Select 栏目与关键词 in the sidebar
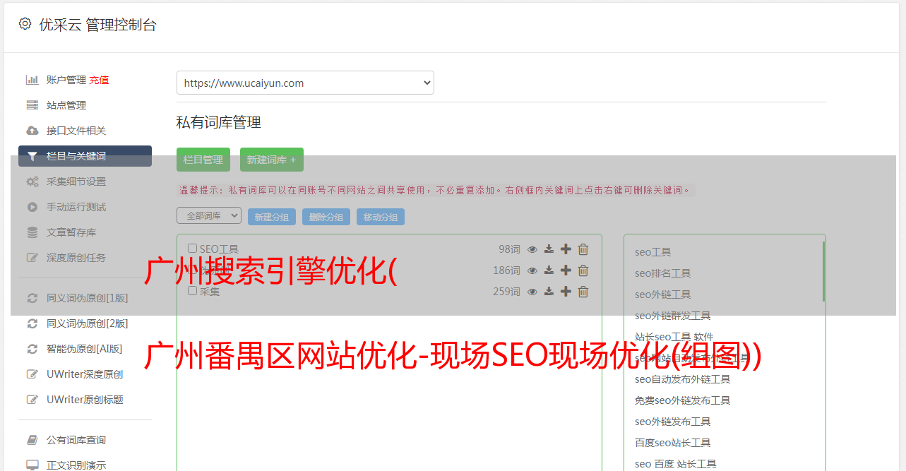 [x=85, y=156]
